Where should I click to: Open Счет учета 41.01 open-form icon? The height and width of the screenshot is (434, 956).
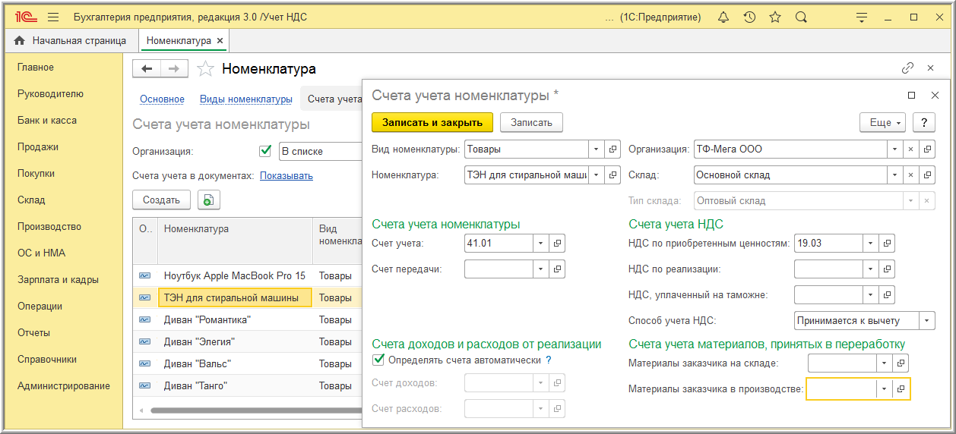tap(557, 244)
